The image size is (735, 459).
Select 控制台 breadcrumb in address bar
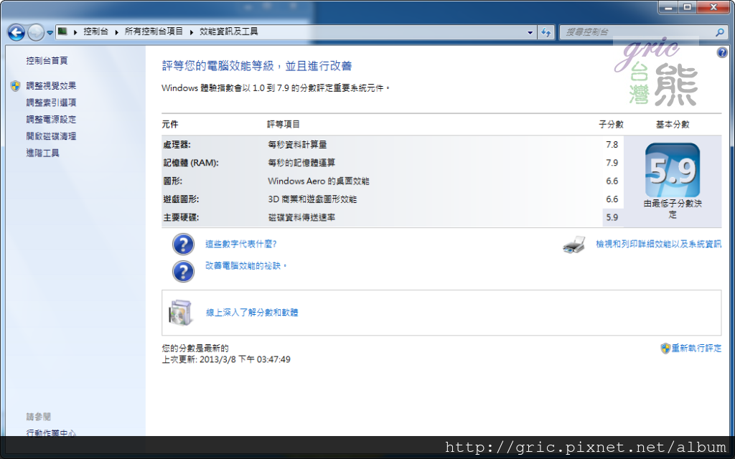[95, 32]
